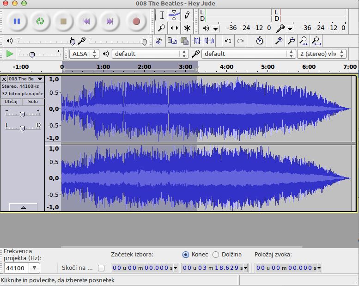Screen dimensions: 359x286
Task: Click the Solo track button
Action: (x=33, y=102)
